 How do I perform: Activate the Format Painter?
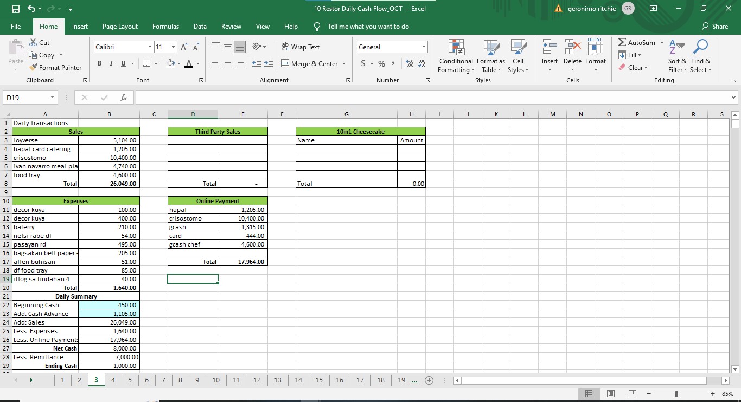point(55,68)
